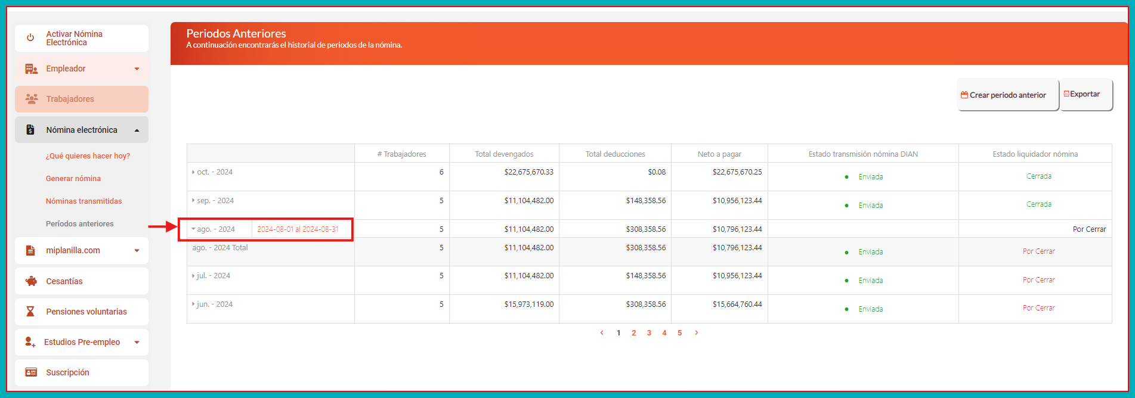The width and height of the screenshot is (1135, 398).
Task: Click the Pensiones voluntarias hourglass icon
Action: (x=30, y=312)
